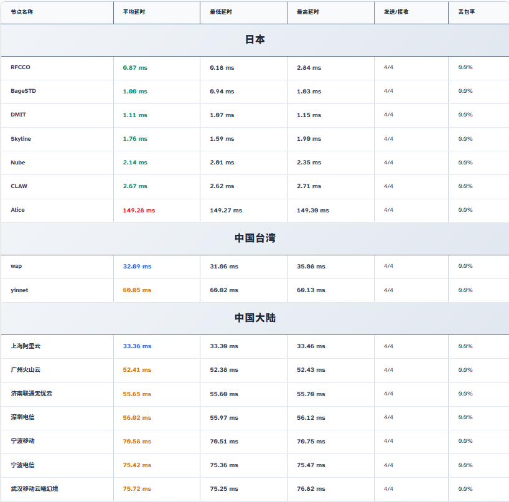
Task: Sort by the 平均延时 column header
Action: tap(133, 12)
